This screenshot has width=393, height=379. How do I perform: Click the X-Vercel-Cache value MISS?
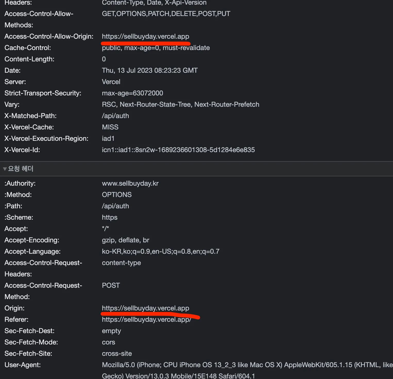110,127
